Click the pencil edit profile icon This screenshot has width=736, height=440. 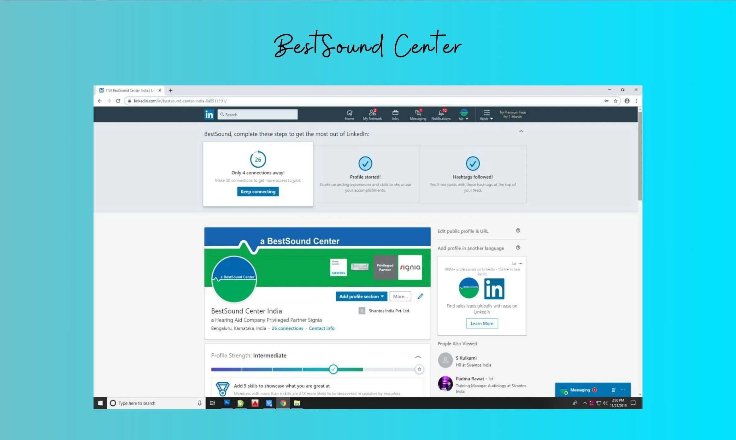pos(420,296)
